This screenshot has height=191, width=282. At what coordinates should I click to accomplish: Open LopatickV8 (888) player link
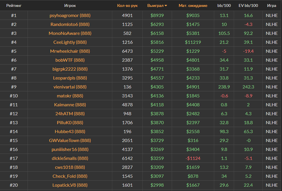(70, 185)
